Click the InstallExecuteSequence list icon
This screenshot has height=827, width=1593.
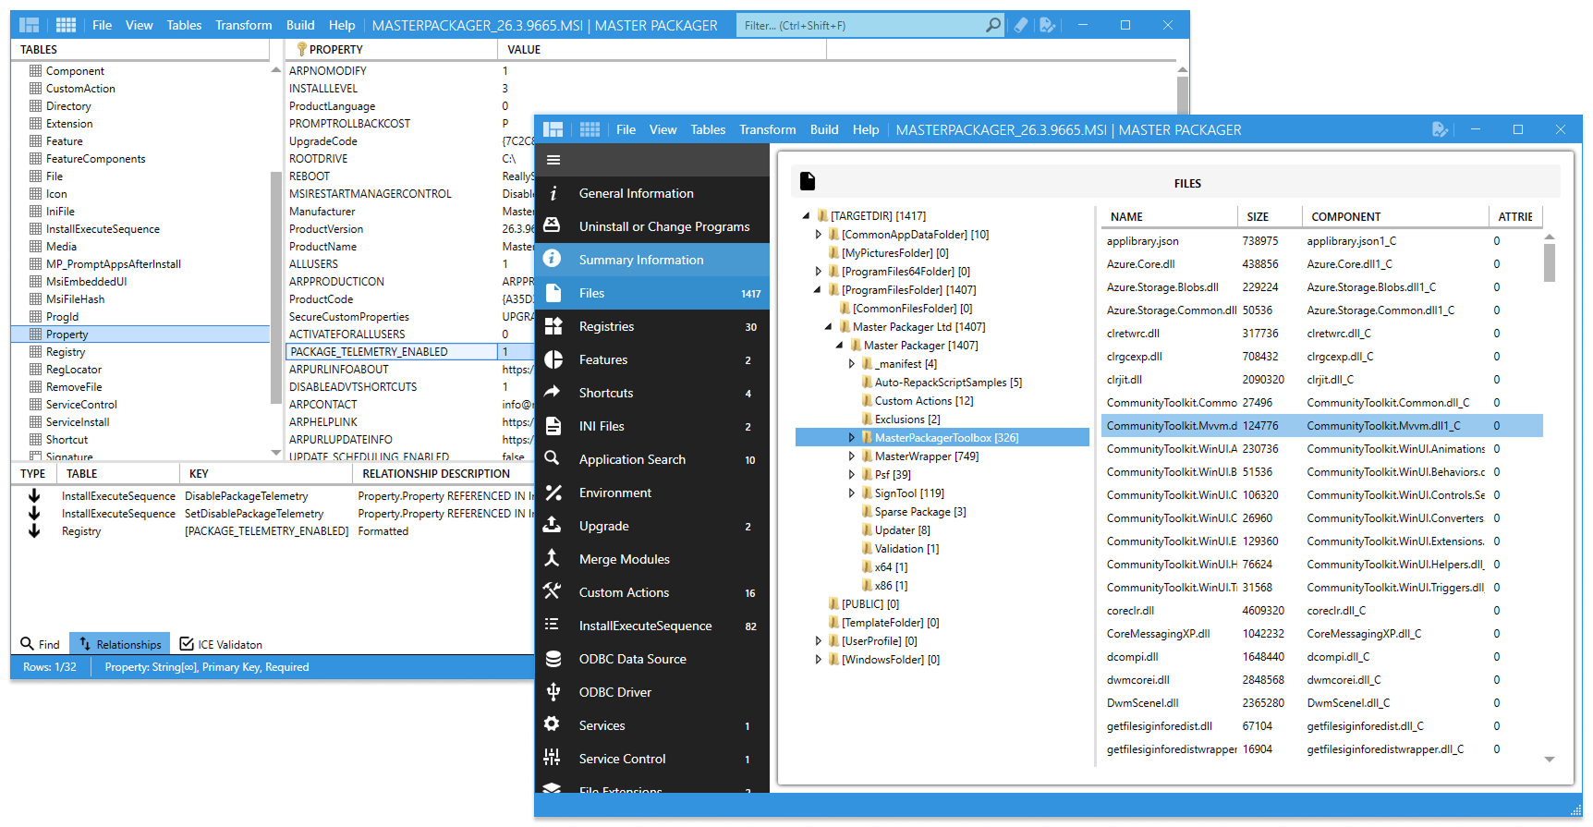[x=553, y=625]
